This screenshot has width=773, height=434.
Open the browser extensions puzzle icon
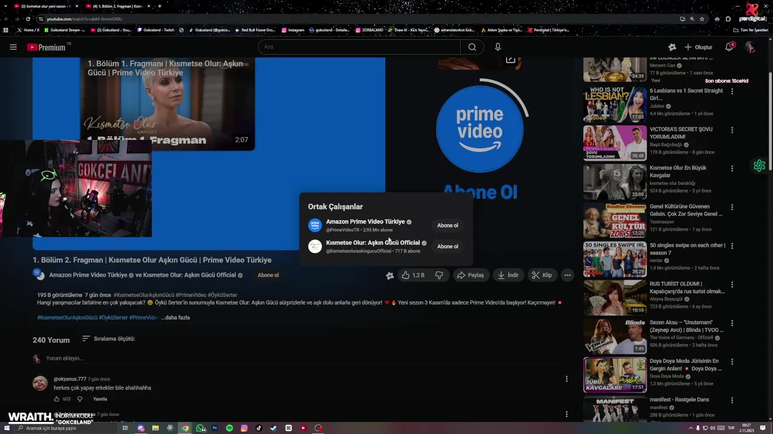pyautogui.click(x=728, y=19)
